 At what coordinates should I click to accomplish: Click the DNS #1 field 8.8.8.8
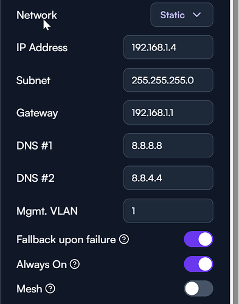(x=168, y=145)
